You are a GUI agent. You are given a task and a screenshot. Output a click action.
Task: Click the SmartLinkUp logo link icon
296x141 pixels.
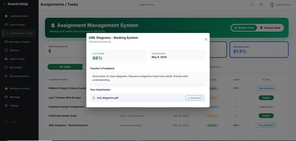pos(4,4)
